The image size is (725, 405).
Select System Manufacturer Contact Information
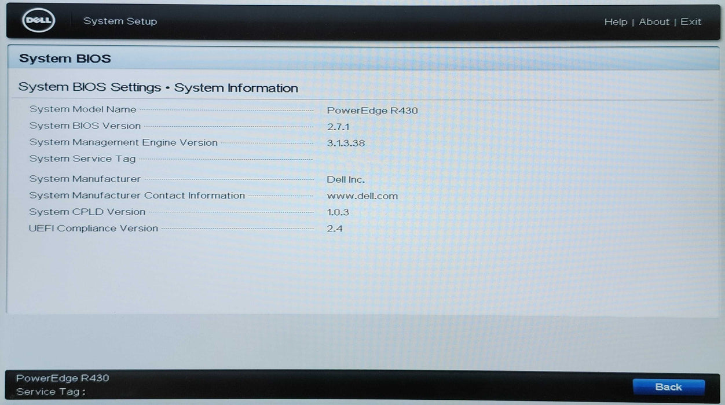click(137, 196)
